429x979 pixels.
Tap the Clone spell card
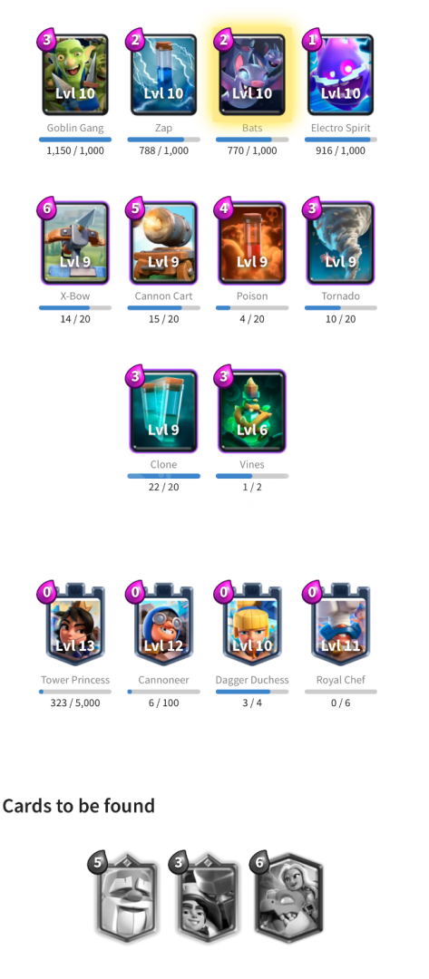click(x=163, y=411)
